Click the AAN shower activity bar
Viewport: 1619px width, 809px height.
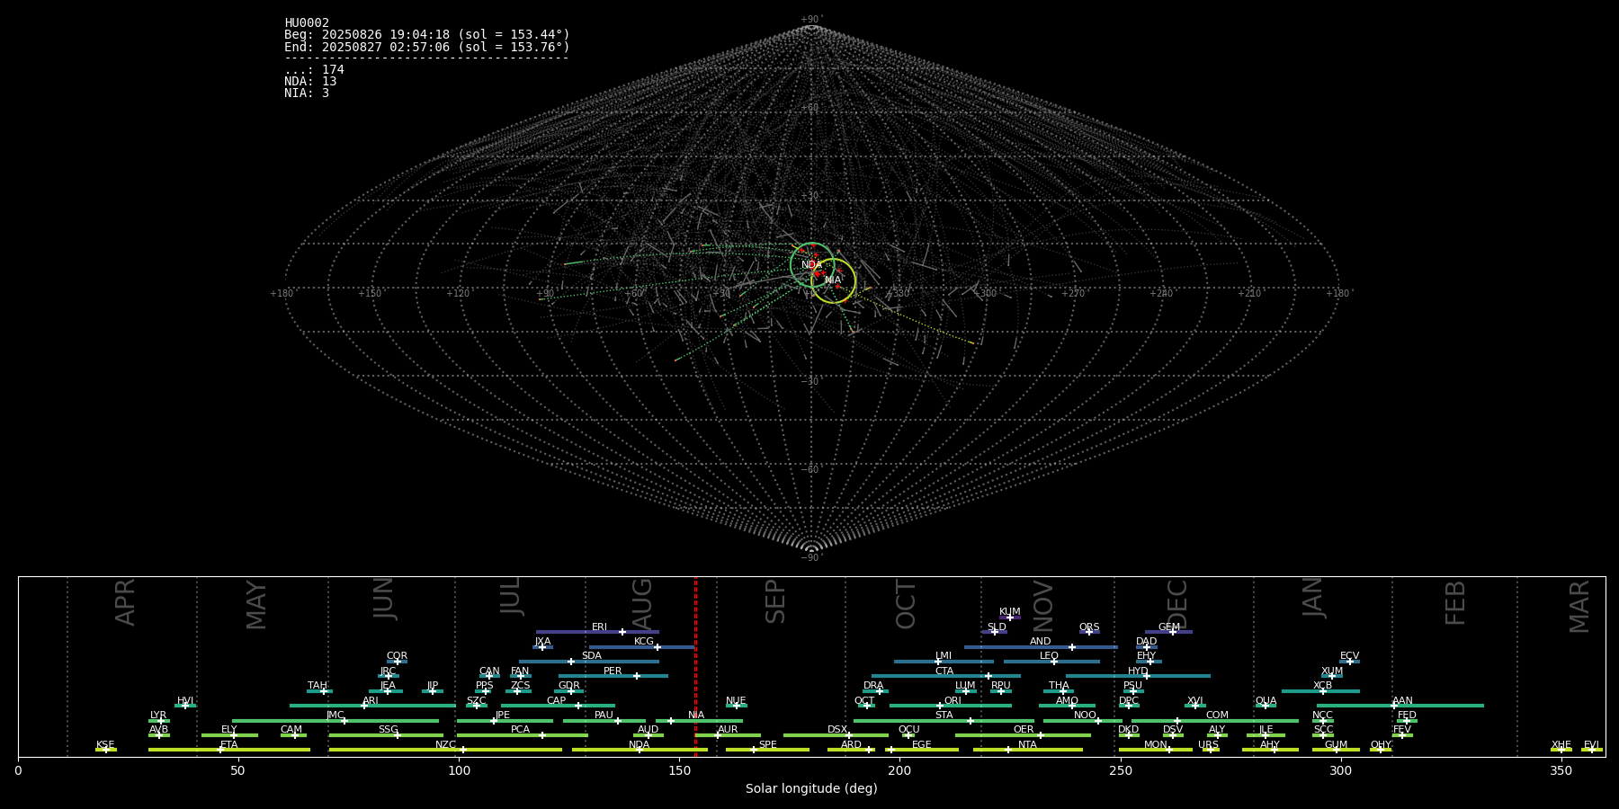tap(1400, 706)
